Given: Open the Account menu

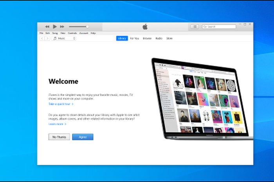Looking at the screenshot, I should (84, 33).
